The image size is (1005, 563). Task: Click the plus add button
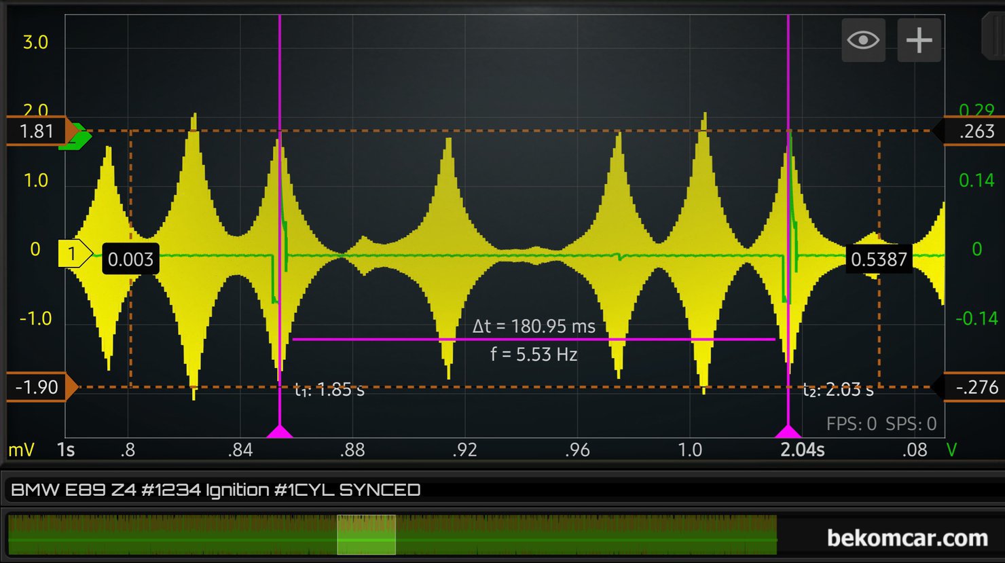tap(919, 41)
